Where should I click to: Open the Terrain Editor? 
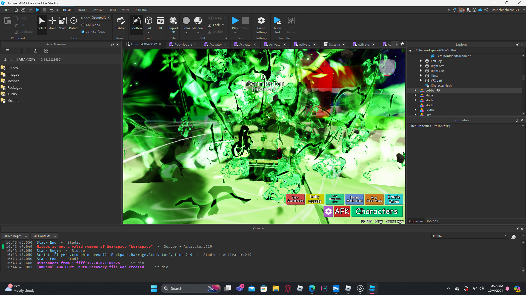pyautogui.click(x=121, y=23)
